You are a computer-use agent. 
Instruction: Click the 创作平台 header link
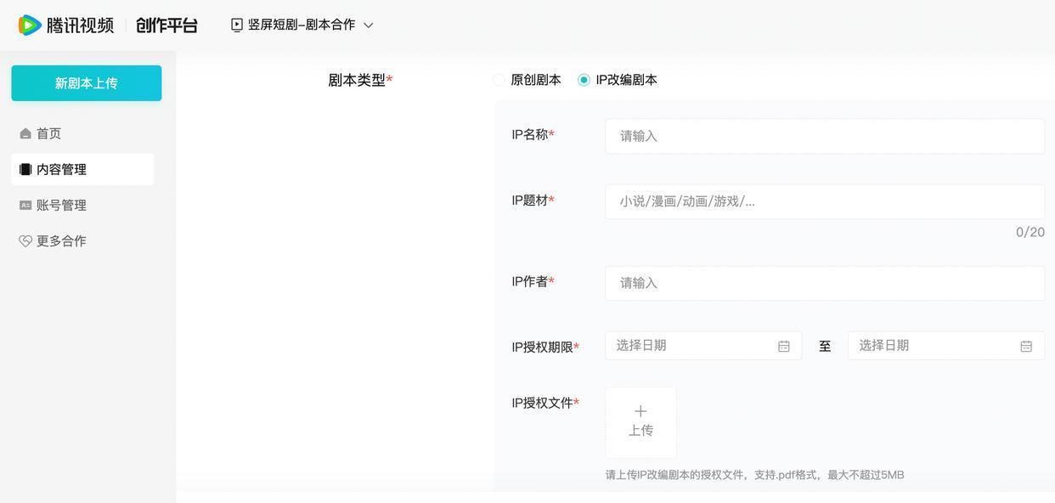(166, 25)
